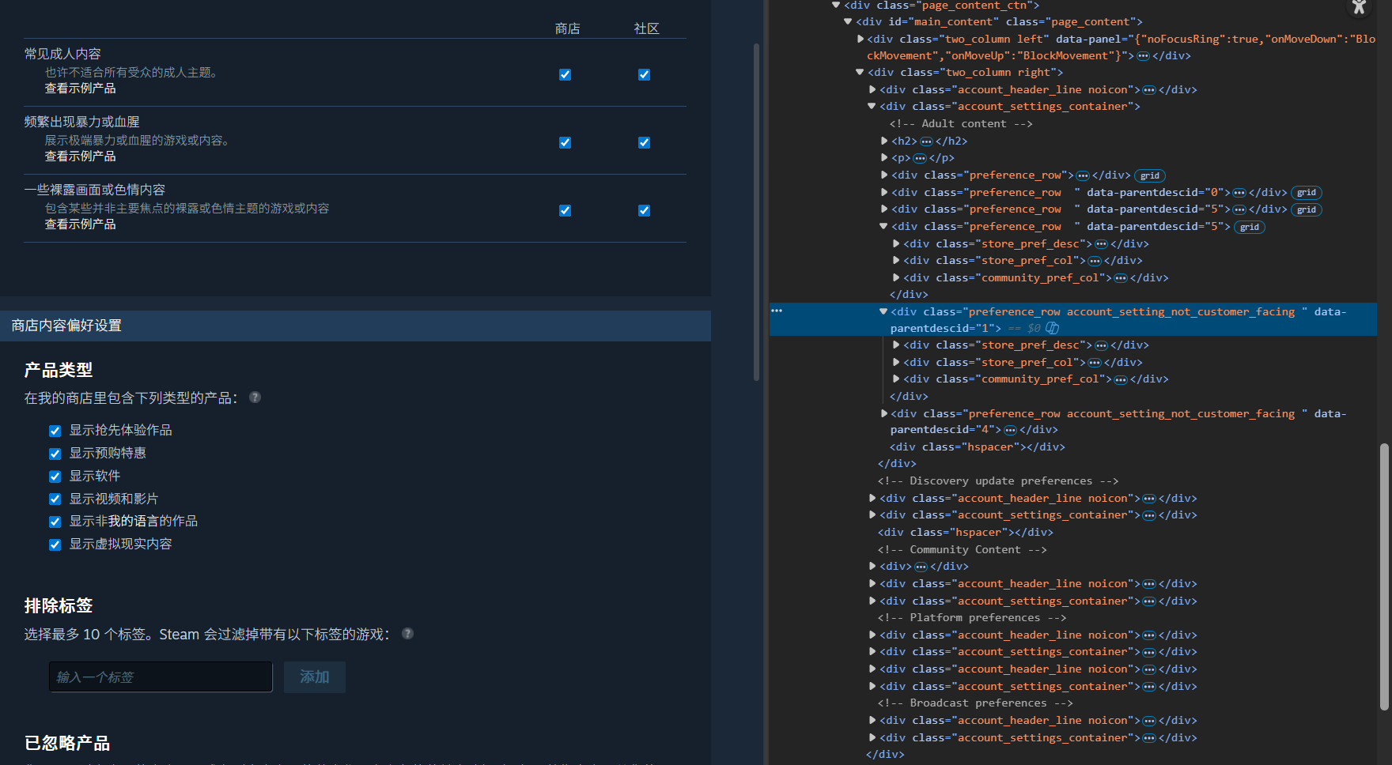Viewport: 1392px width, 765px height.
Task: Click the ellipsis inside the h2 element
Action: [926, 141]
